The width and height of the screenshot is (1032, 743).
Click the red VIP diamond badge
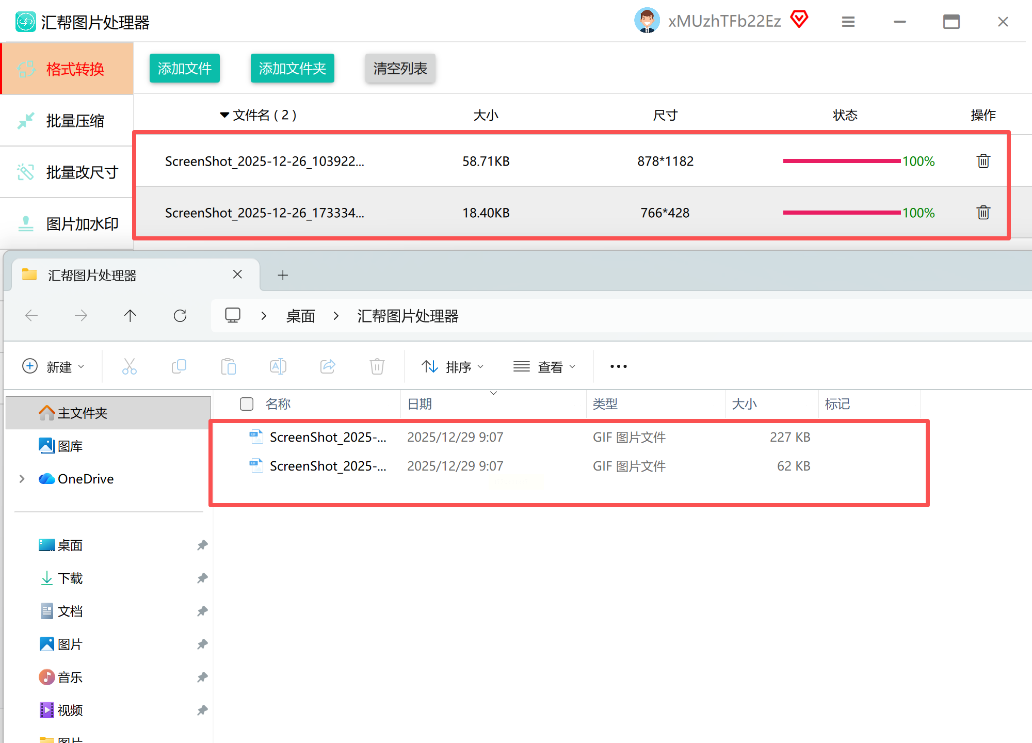click(799, 20)
